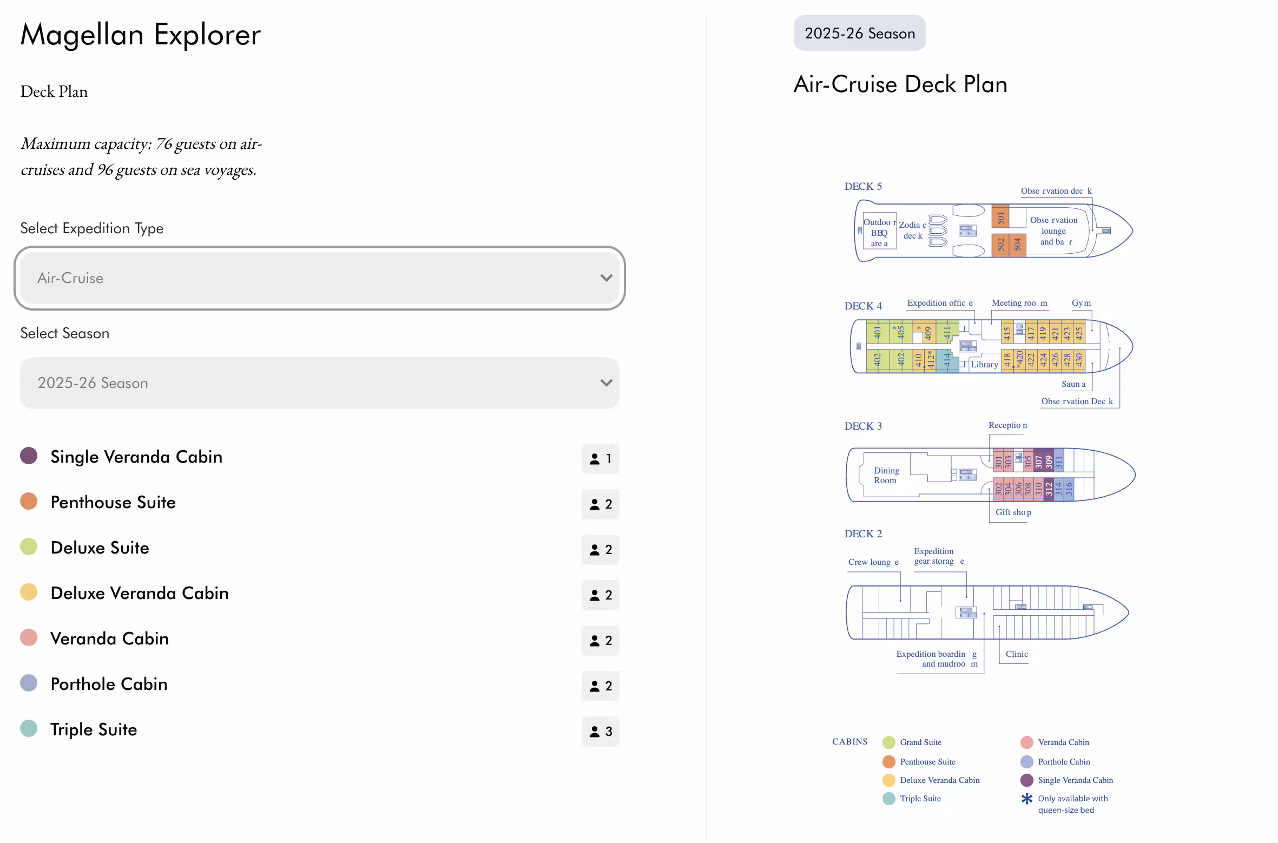The image size is (1278, 843).
Task: Open the Select Season dropdown
Action: pos(319,383)
